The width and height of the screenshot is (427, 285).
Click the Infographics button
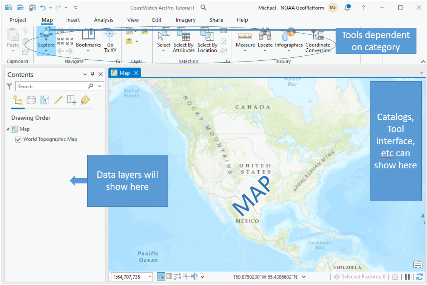[x=289, y=39]
